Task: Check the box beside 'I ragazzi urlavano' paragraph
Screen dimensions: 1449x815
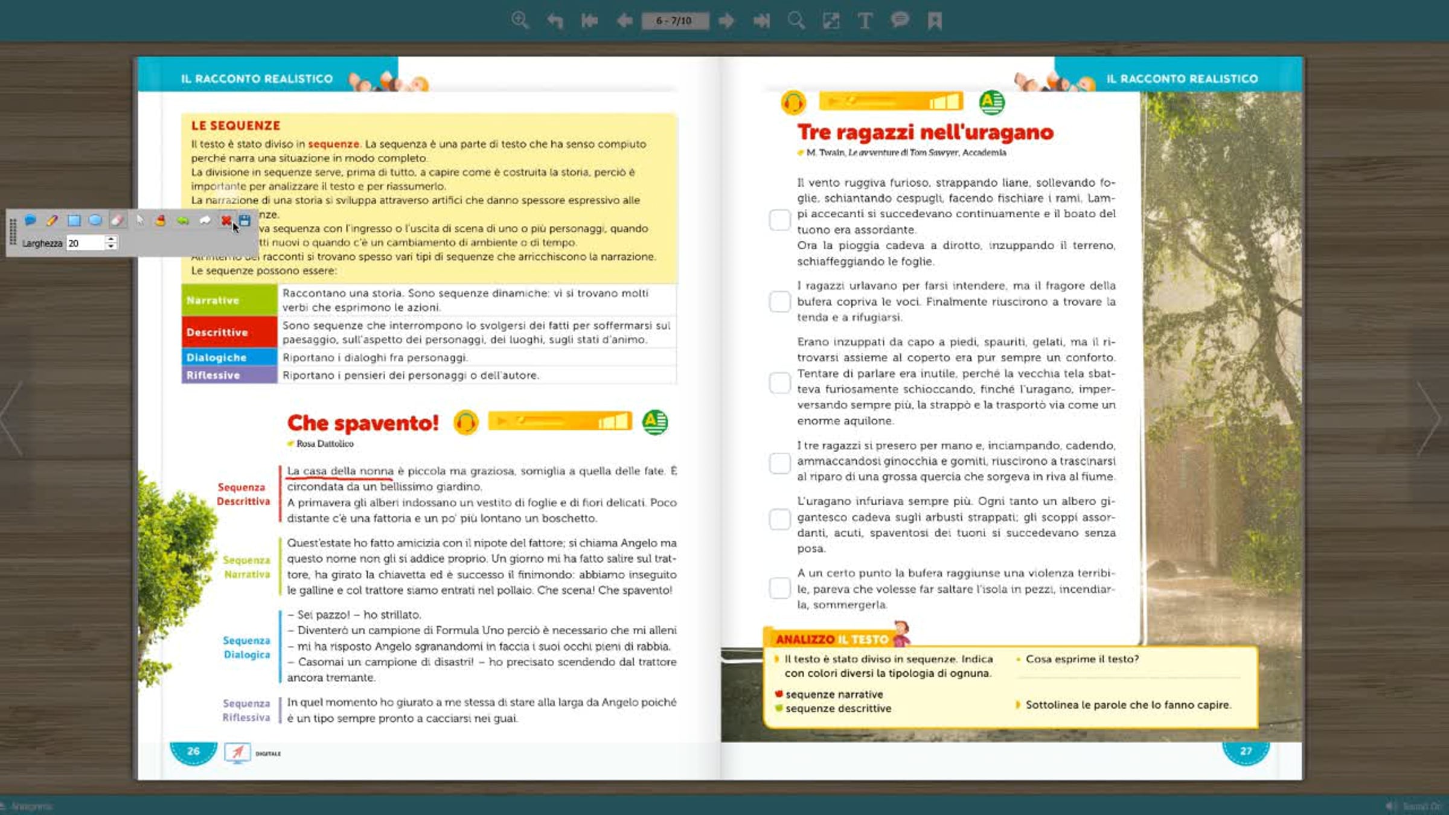Action: pyautogui.click(x=779, y=301)
